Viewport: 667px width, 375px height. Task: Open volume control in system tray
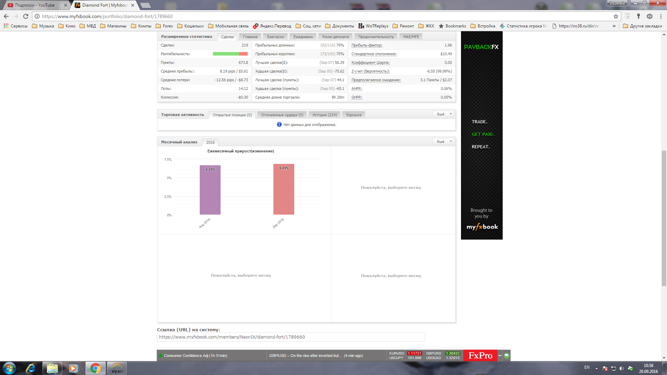click(x=621, y=368)
